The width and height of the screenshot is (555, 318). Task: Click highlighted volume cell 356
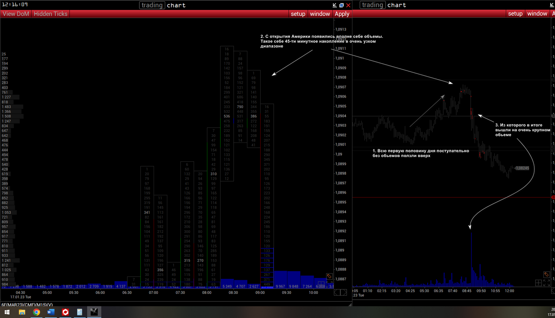[160, 270]
